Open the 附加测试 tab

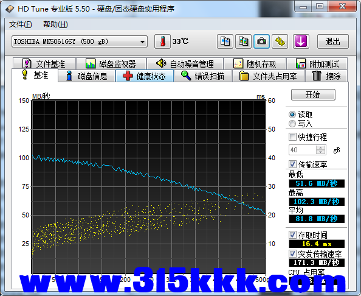point(317,64)
